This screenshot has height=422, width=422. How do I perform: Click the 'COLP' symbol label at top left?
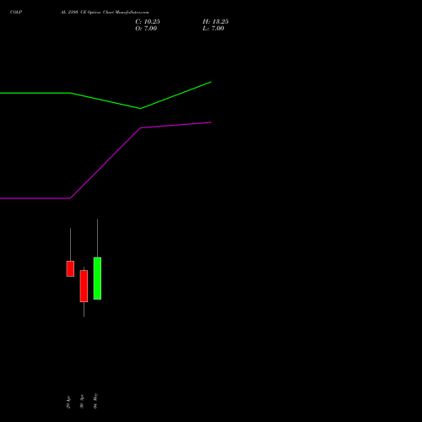coord(16,12)
